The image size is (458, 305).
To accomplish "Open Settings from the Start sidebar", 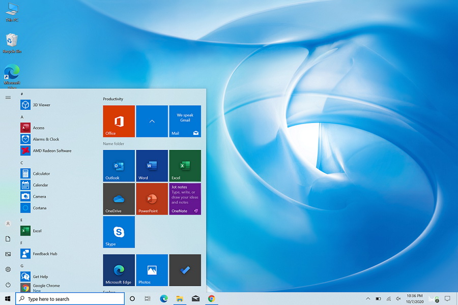I will 8,269.
